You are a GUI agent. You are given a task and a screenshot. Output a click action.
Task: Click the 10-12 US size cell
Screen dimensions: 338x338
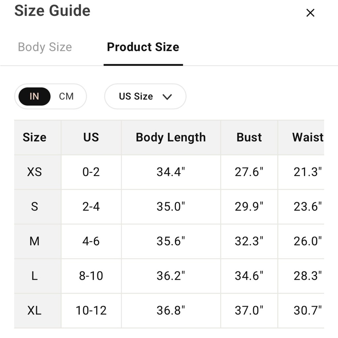click(91, 310)
